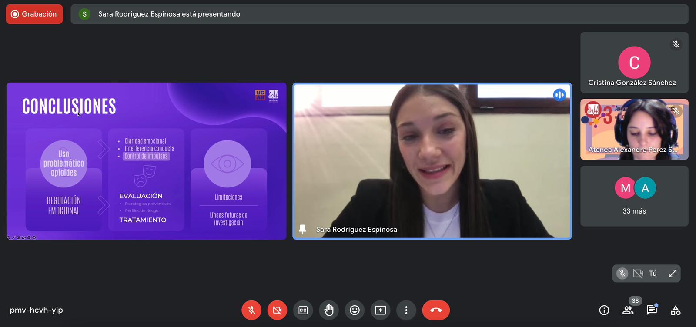The height and width of the screenshot is (327, 696).
Task: Click the present screen (share) button
Action: (381, 310)
